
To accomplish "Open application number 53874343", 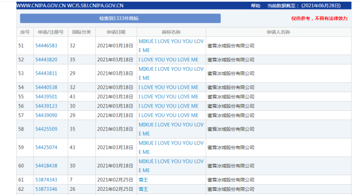I will tap(46, 180).
